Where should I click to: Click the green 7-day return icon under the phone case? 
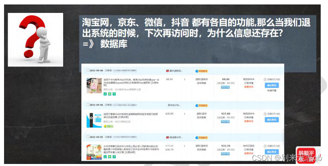click(x=114, y=94)
